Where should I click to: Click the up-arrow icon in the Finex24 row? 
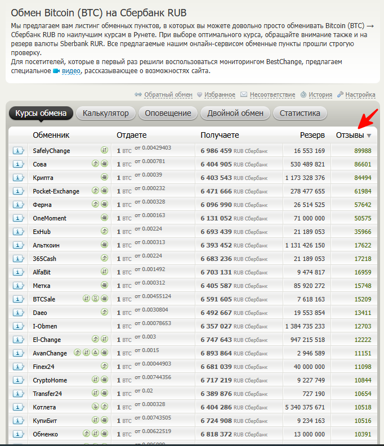pyautogui.click(x=104, y=367)
